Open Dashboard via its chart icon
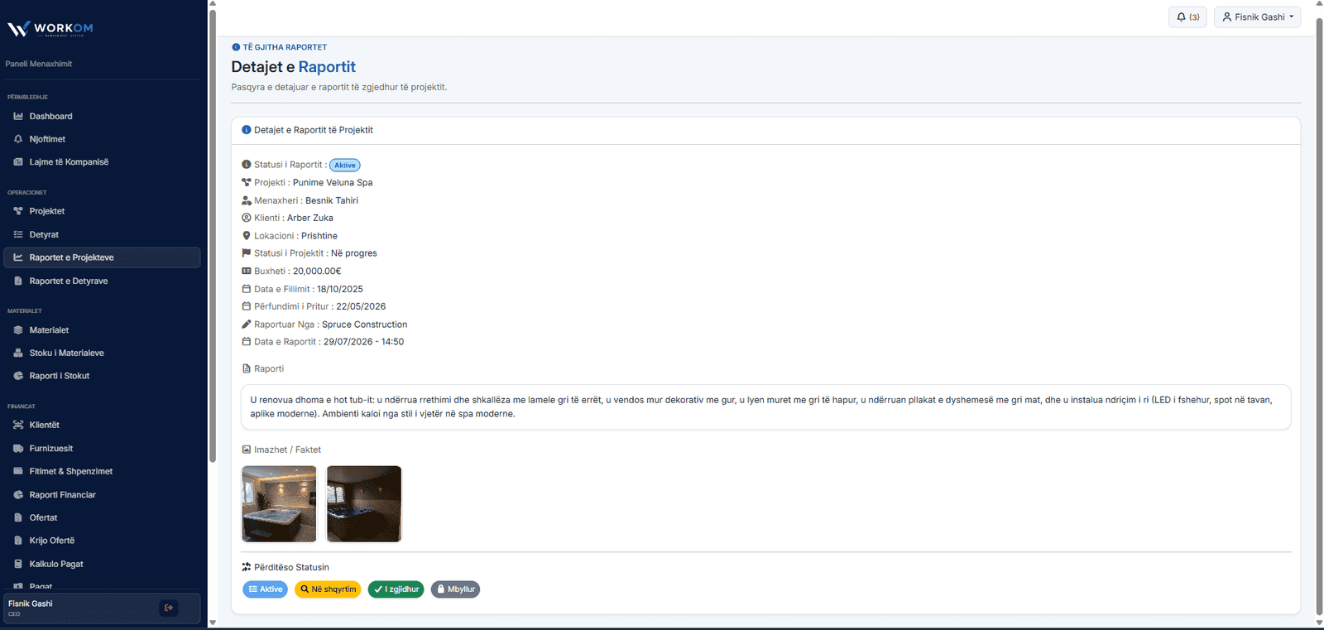Viewport: 1324px width, 630px height. pyautogui.click(x=18, y=117)
